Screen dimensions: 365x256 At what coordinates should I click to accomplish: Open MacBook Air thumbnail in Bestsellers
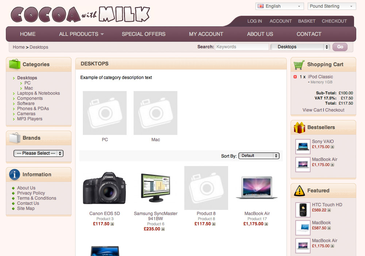pyautogui.click(x=303, y=165)
